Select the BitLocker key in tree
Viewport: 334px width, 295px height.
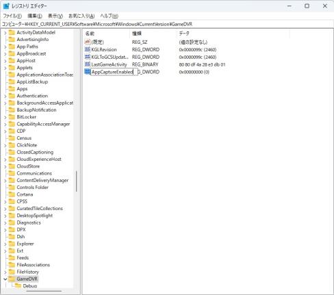[x=26, y=117]
